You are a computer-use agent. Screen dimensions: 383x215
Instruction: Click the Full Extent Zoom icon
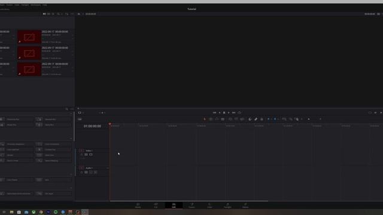pos(284,119)
